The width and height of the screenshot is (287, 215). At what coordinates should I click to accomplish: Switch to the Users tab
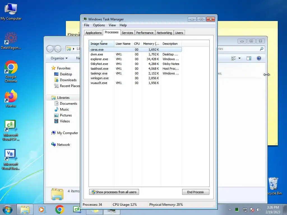[x=179, y=33]
